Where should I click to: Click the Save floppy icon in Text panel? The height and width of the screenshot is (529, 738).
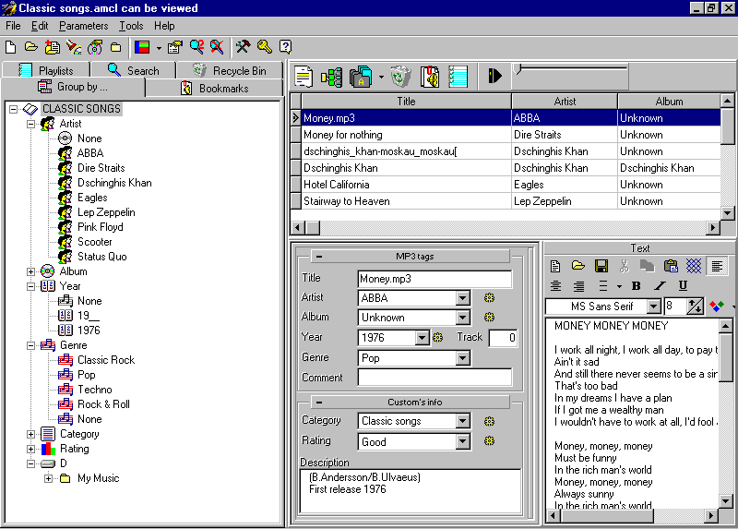coord(601,266)
